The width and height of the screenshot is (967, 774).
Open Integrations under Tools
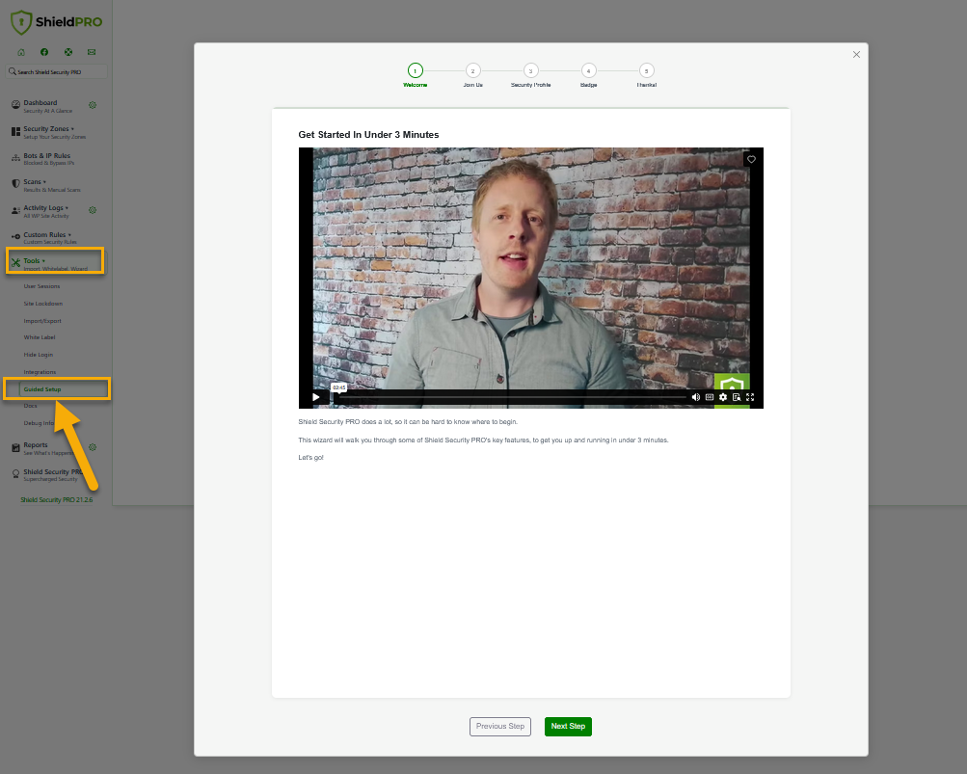[x=40, y=372]
